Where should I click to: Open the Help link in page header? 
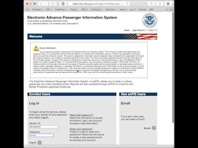click(x=151, y=30)
